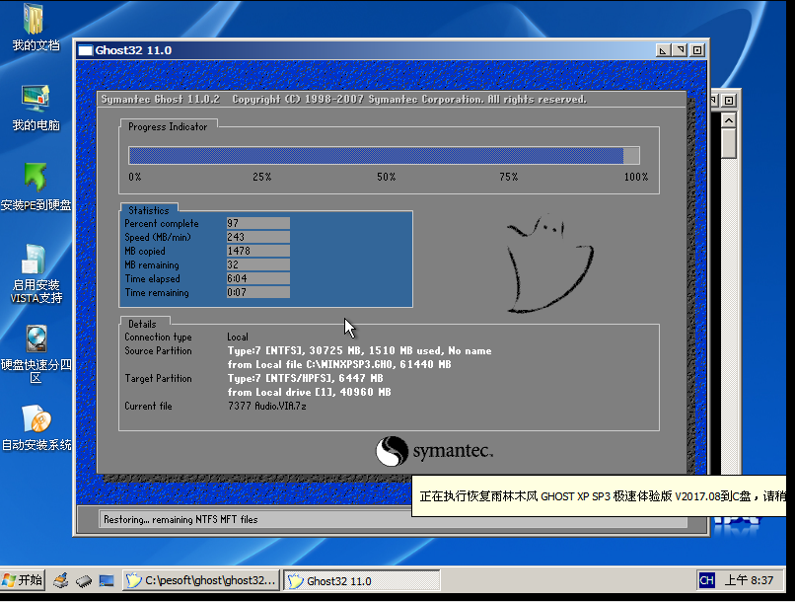Click the Time elapsed value 6:04
Viewport: 795px width, 602px height.
click(x=258, y=278)
